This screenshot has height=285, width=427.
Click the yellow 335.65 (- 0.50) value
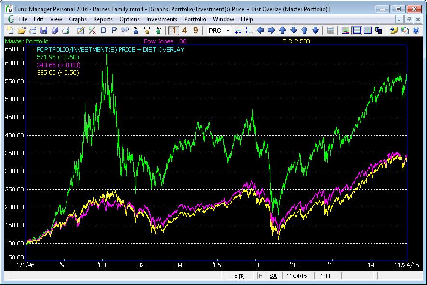coord(57,72)
